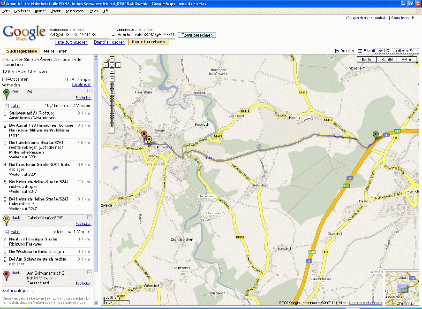The height and width of the screenshot is (309, 422).
Task: Click direction step 4, Dresdener Straße/S201 links
Action: pos(47,170)
